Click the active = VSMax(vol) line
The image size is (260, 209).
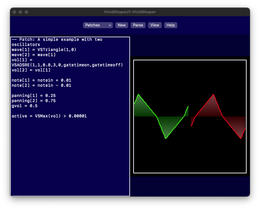pyautogui.click(x=49, y=116)
